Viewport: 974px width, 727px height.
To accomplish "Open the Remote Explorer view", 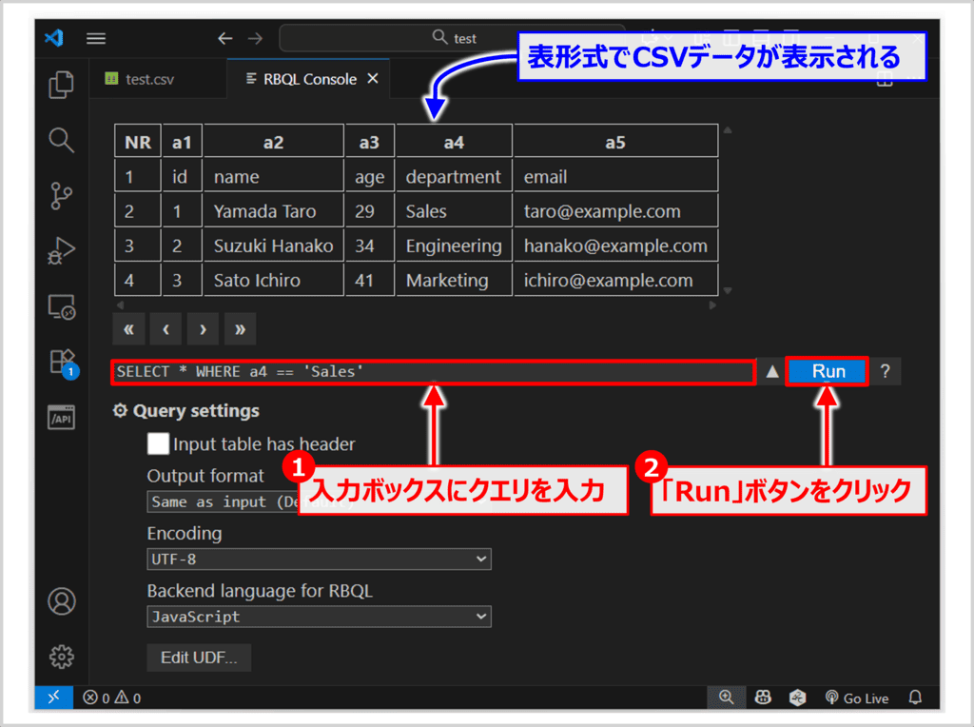I will (62, 307).
